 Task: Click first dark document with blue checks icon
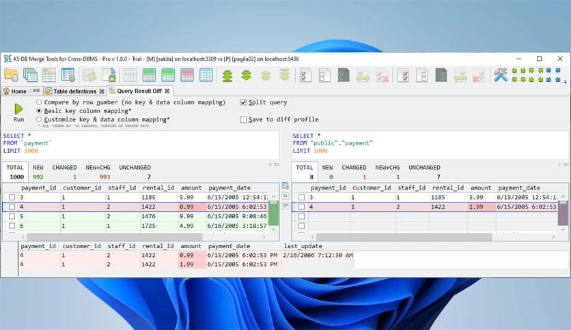(343, 75)
